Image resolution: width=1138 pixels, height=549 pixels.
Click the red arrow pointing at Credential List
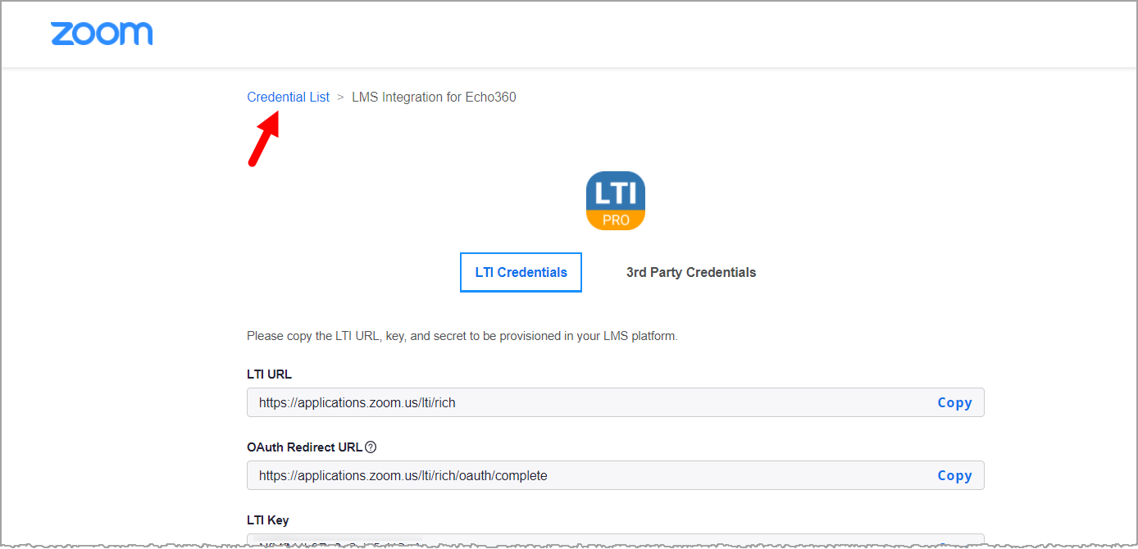(x=264, y=141)
